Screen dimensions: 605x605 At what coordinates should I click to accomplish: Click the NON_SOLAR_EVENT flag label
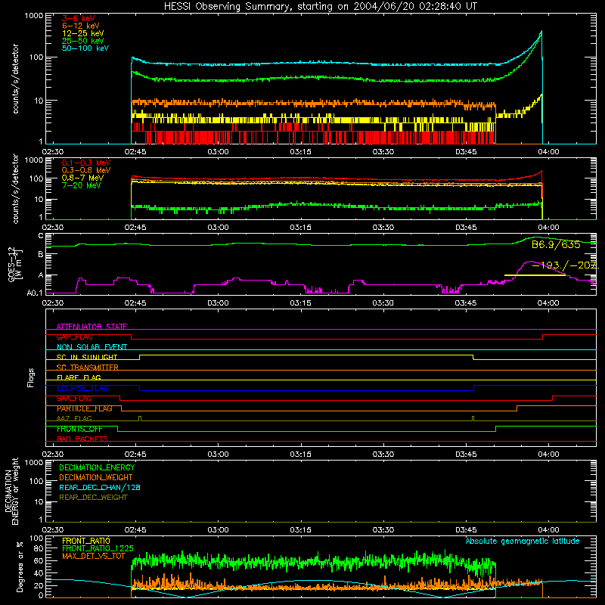[92, 347]
